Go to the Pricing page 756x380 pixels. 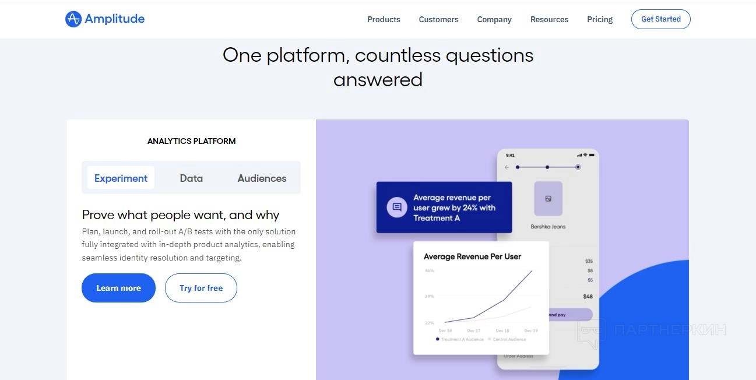[x=600, y=19]
